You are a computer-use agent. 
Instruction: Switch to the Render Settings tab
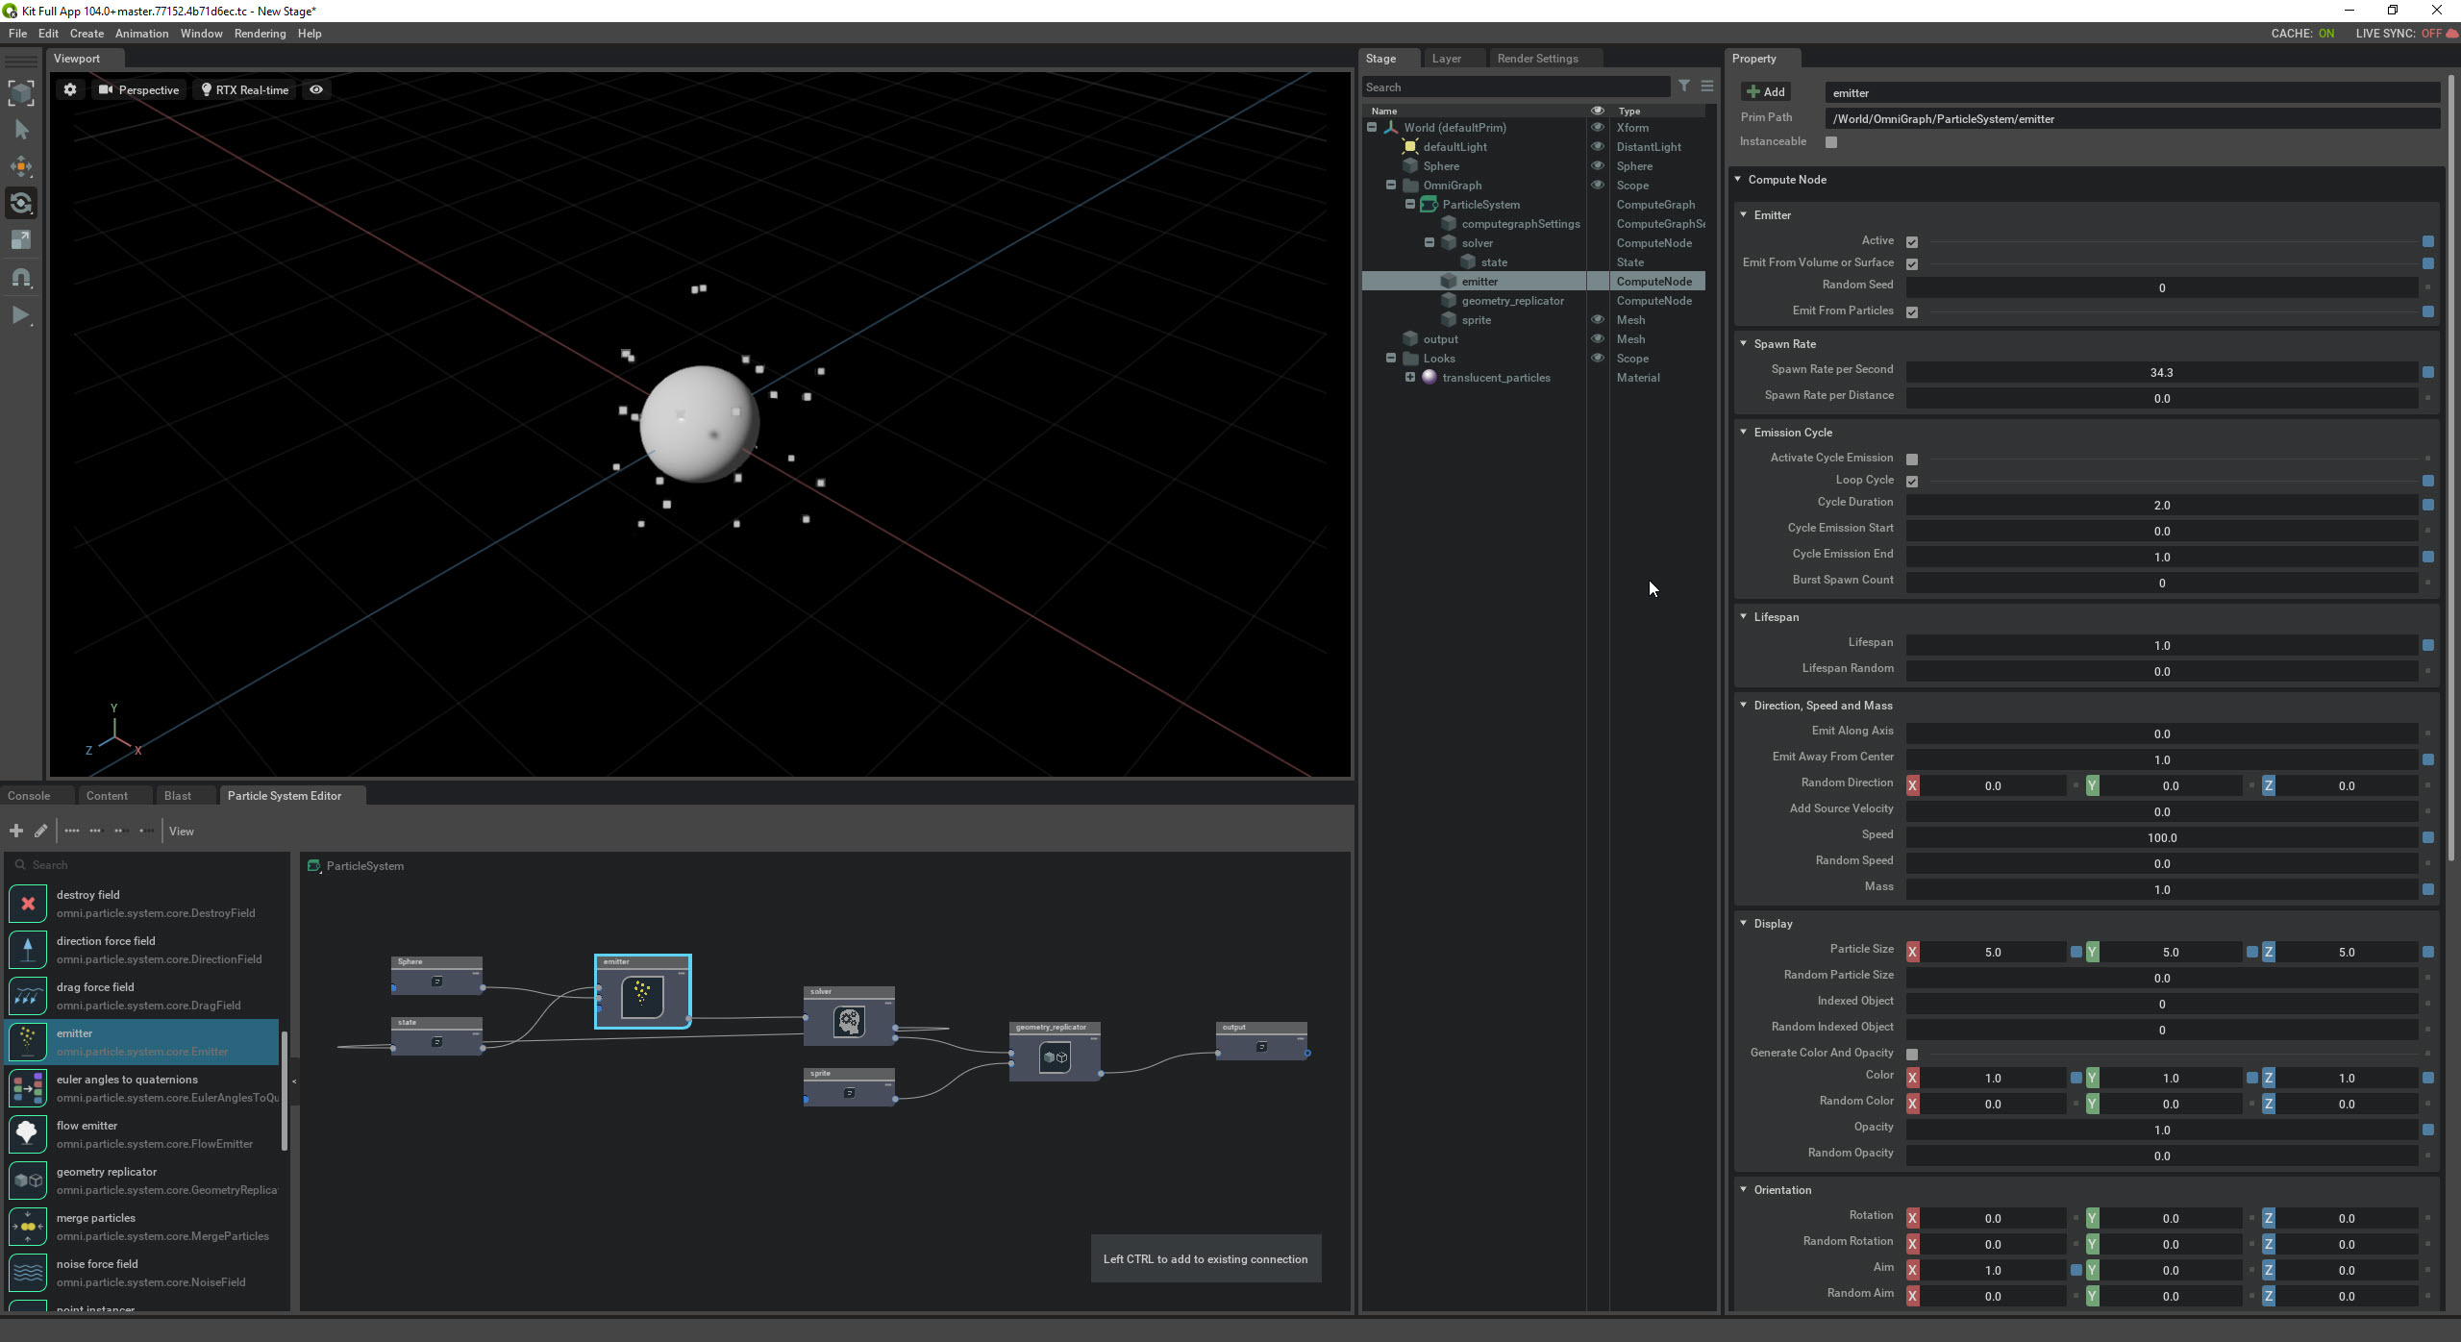[x=1535, y=58]
